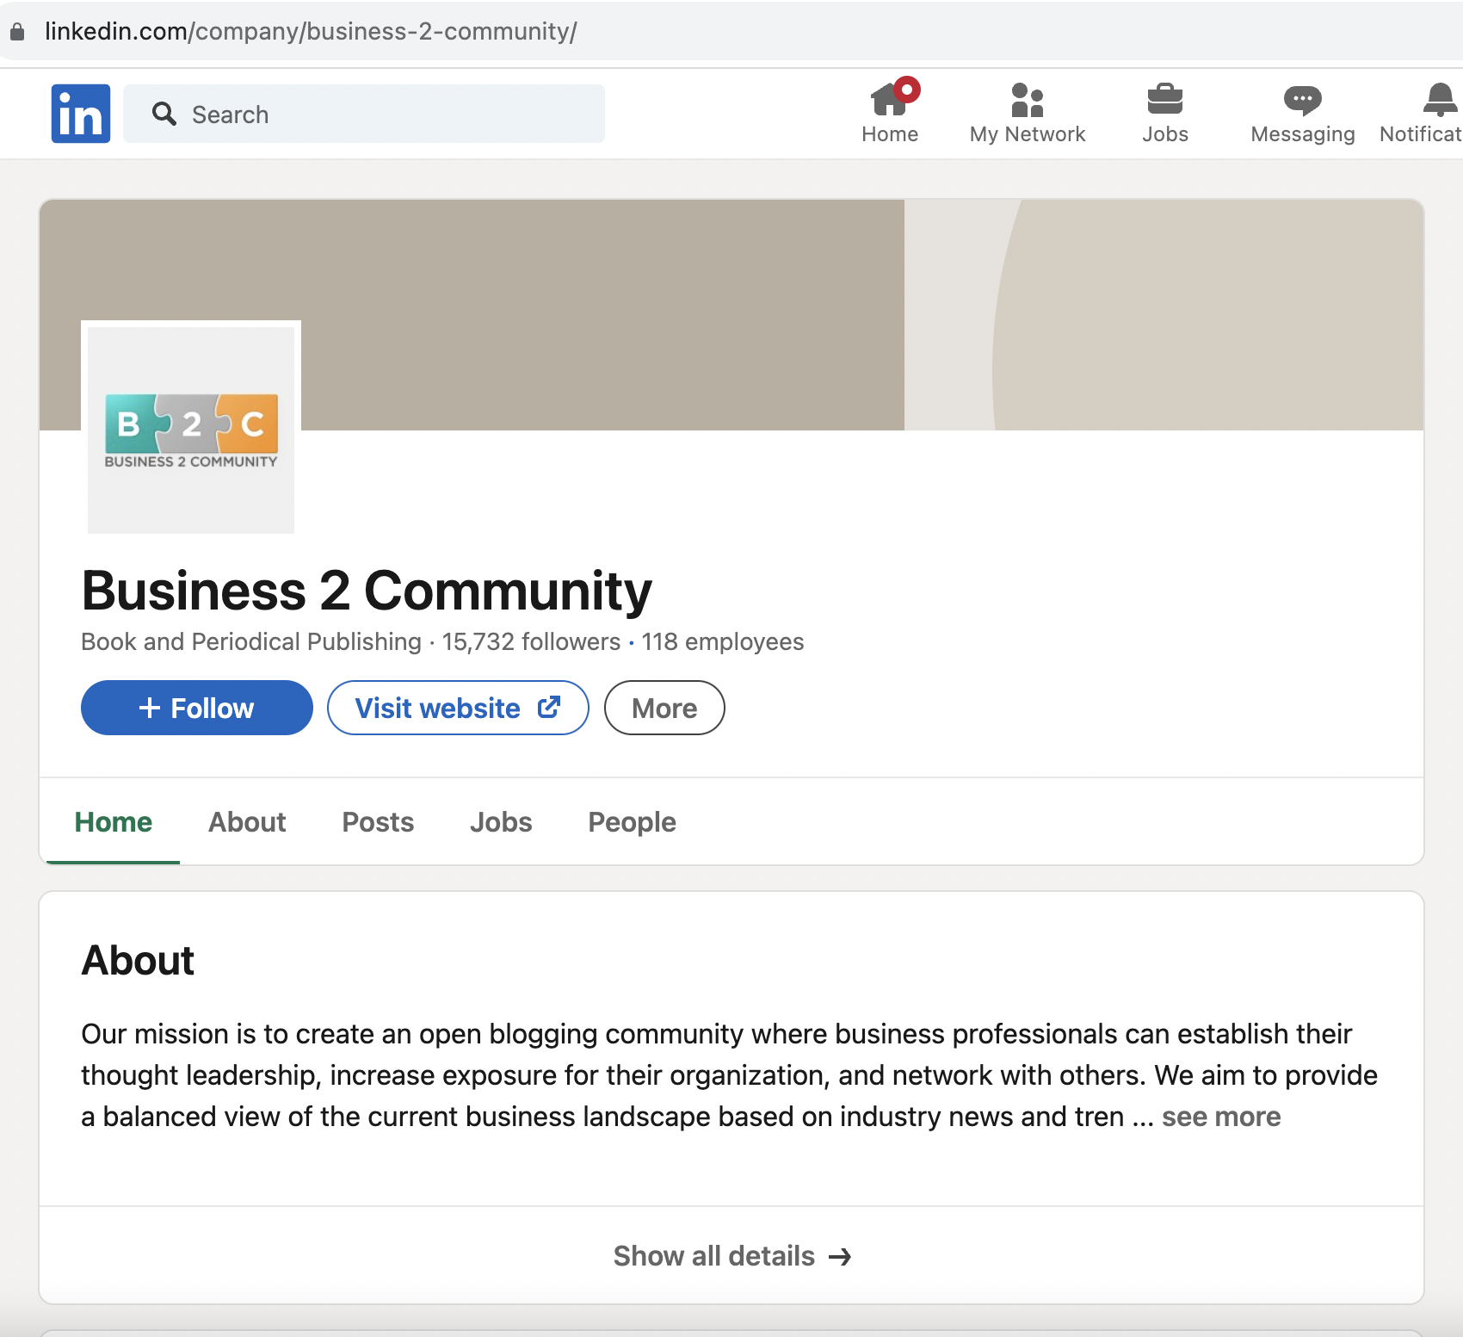
Task: Click Show all details link
Action: point(731,1256)
